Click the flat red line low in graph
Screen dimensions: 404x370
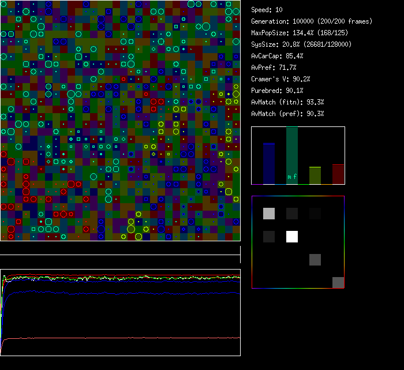115,338
